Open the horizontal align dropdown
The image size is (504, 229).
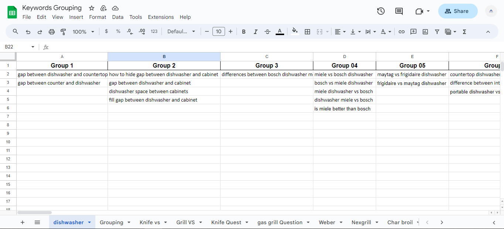(340, 32)
